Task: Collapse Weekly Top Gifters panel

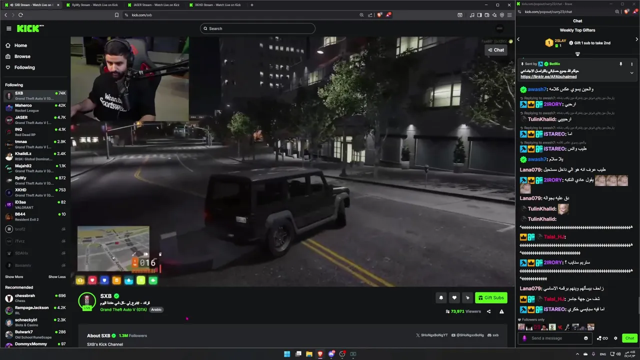Action: click(x=577, y=54)
